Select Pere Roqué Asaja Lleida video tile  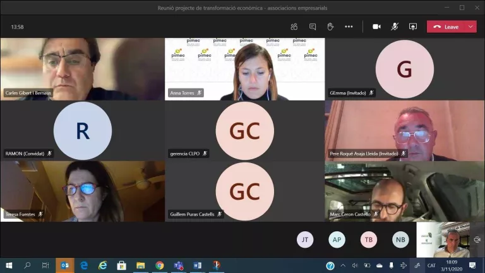point(405,131)
